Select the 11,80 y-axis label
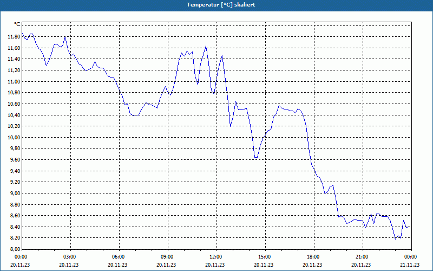Screen dimensions: 433x271 (15, 36)
